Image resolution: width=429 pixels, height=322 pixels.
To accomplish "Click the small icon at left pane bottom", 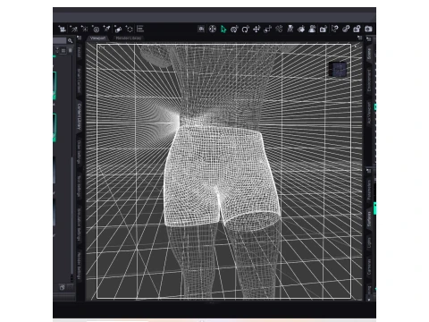I will point(62,287).
